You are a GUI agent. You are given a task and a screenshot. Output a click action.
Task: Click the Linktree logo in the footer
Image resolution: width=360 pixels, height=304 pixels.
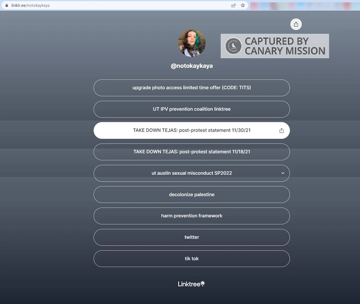click(x=191, y=284)
